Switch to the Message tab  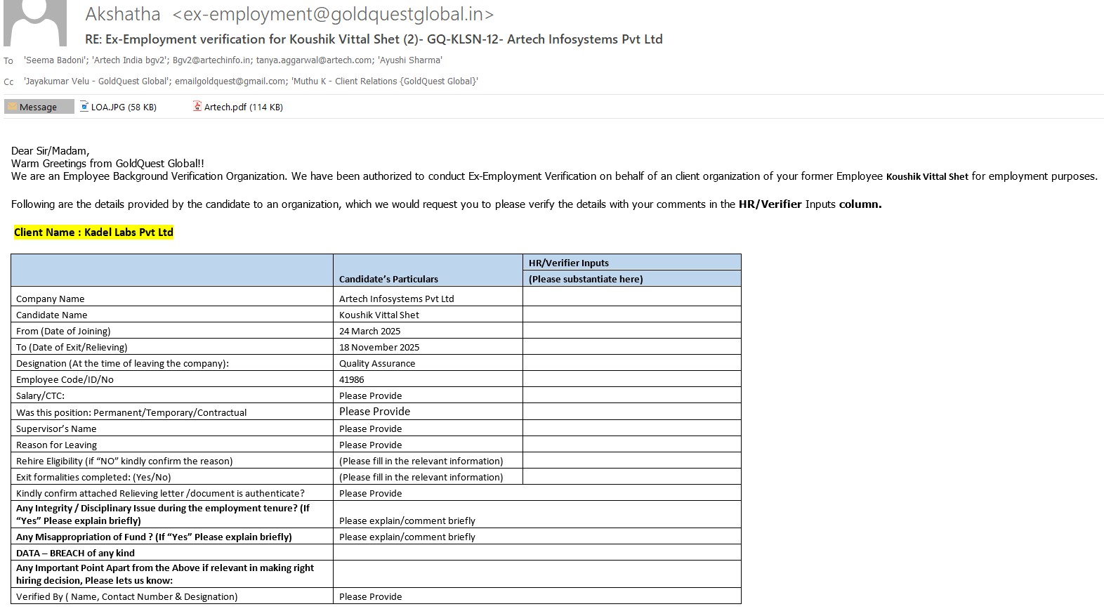(x=39, y=107)
